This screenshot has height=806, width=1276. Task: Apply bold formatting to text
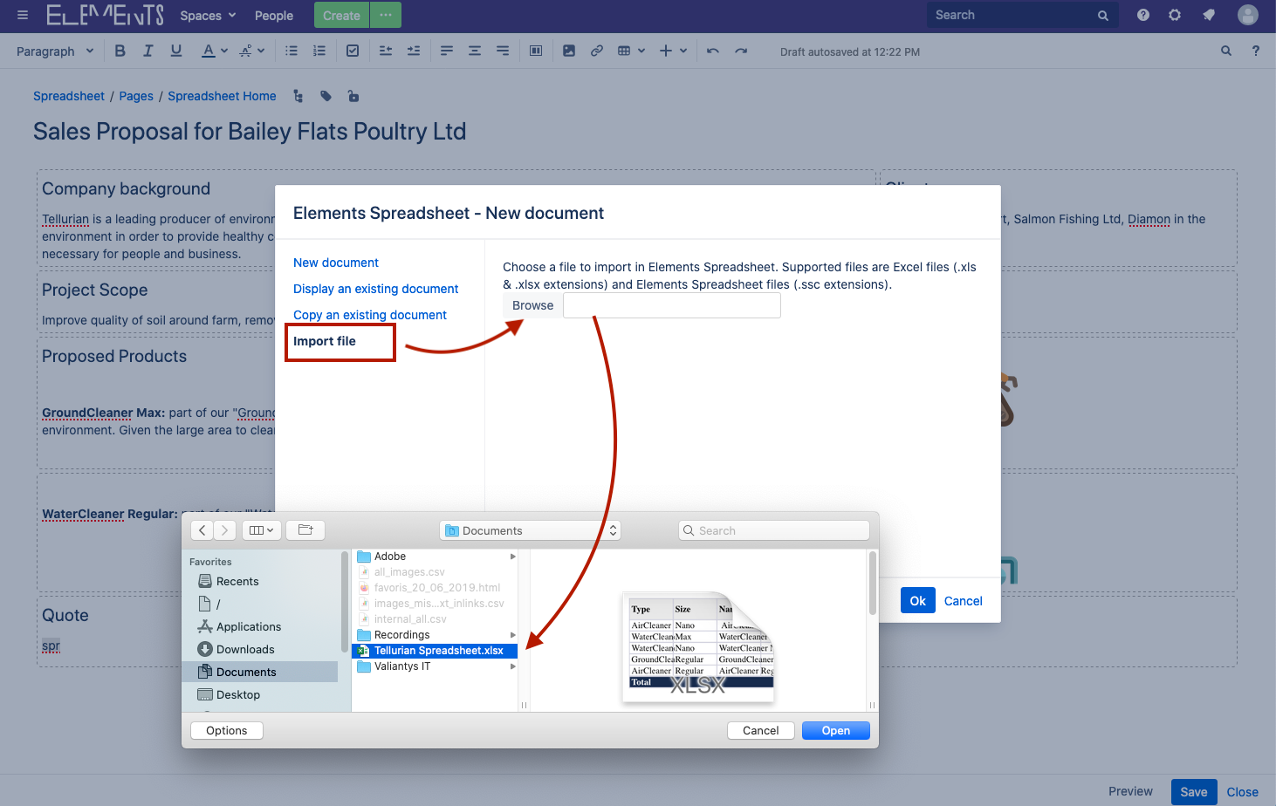120,51
